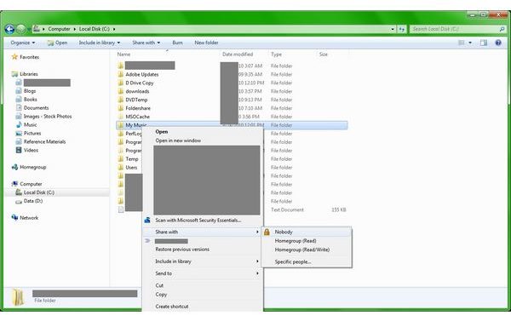Click the refresh button beside the address bar
Screen dimensions: 511x315
pyautogui.click(x=401, y=29)
